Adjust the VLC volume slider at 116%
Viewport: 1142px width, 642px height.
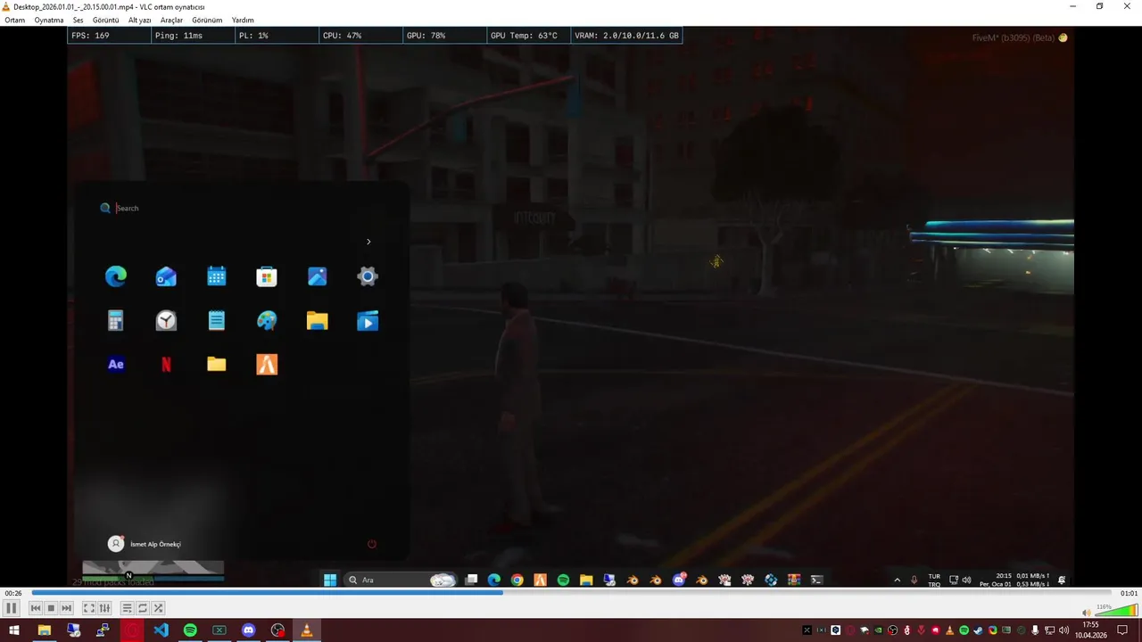click(x=1115, y=611)
